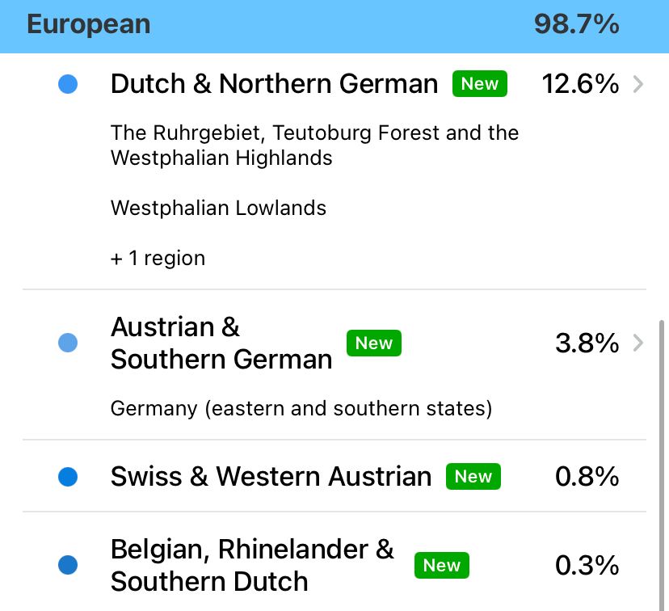Viewport: 669px width, 611px height.
Task: Select the Dutch & Northern German region name
Action: [x=273, y=83]
